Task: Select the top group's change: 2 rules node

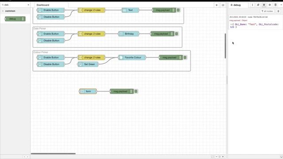Action: pyautogui.click(x=92, y=10)
